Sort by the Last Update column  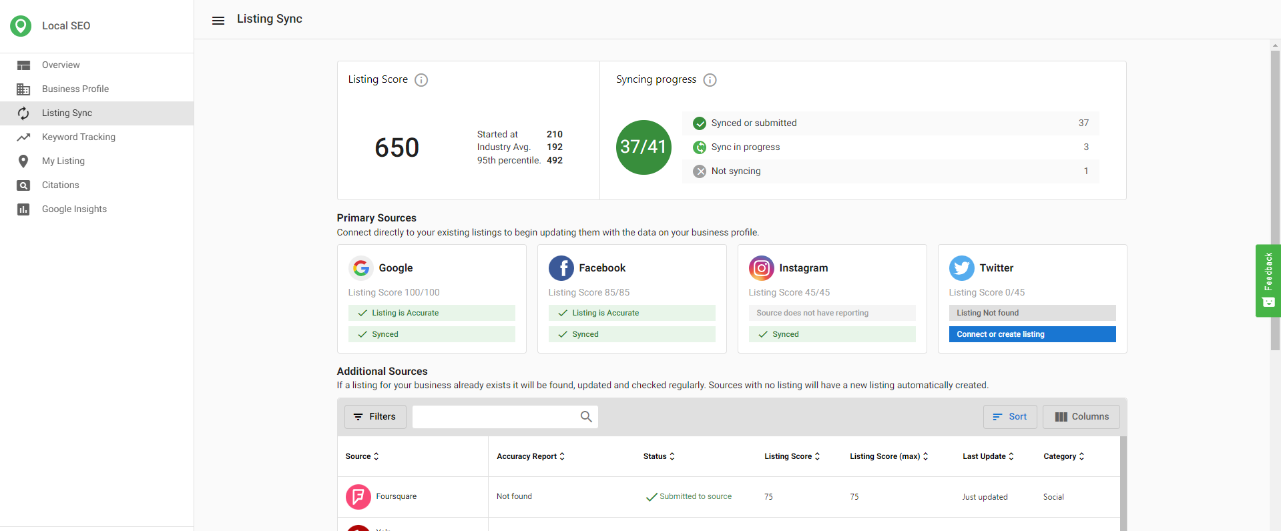(988, 456)
